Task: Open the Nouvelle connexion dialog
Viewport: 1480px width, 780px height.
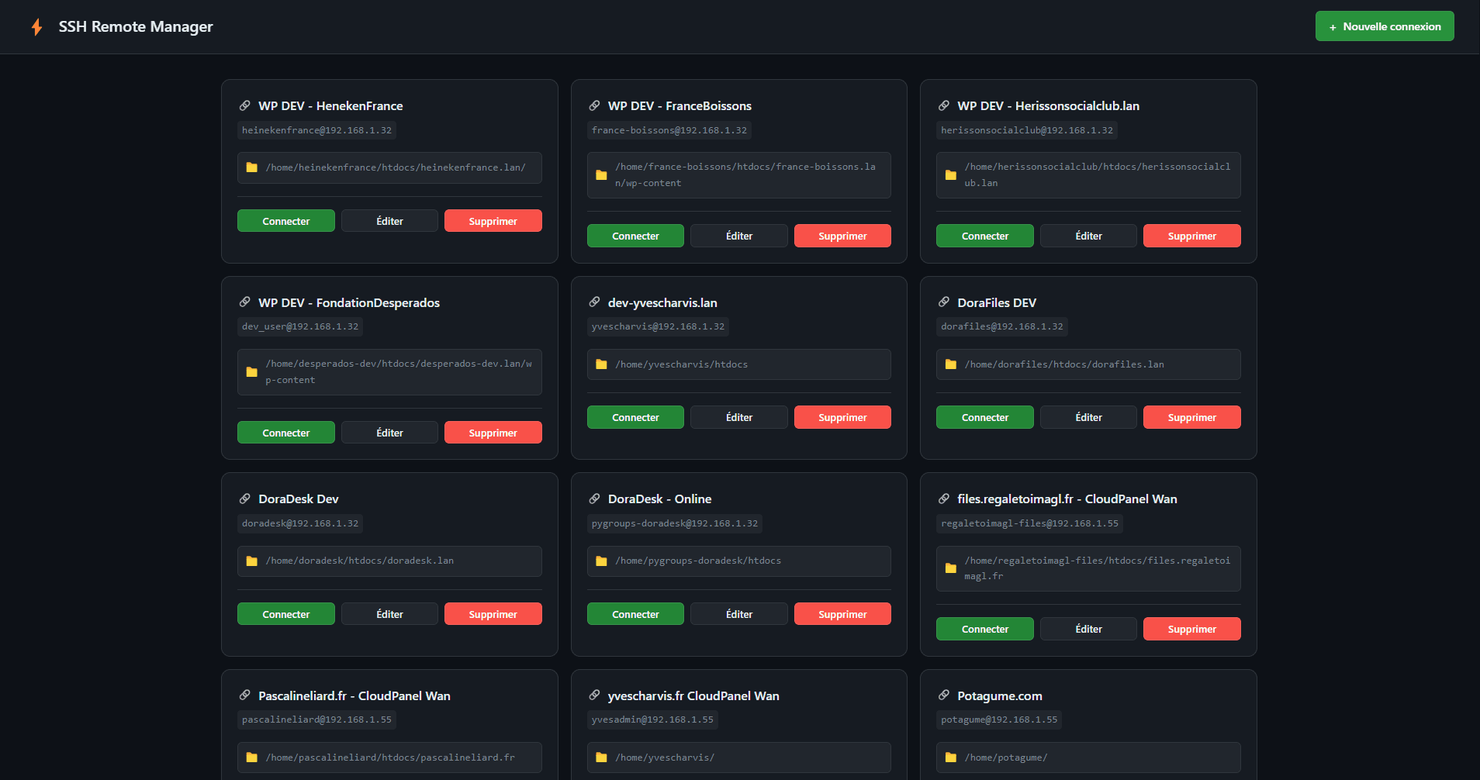Action: pyautogui.click(x=1384, y=26)
